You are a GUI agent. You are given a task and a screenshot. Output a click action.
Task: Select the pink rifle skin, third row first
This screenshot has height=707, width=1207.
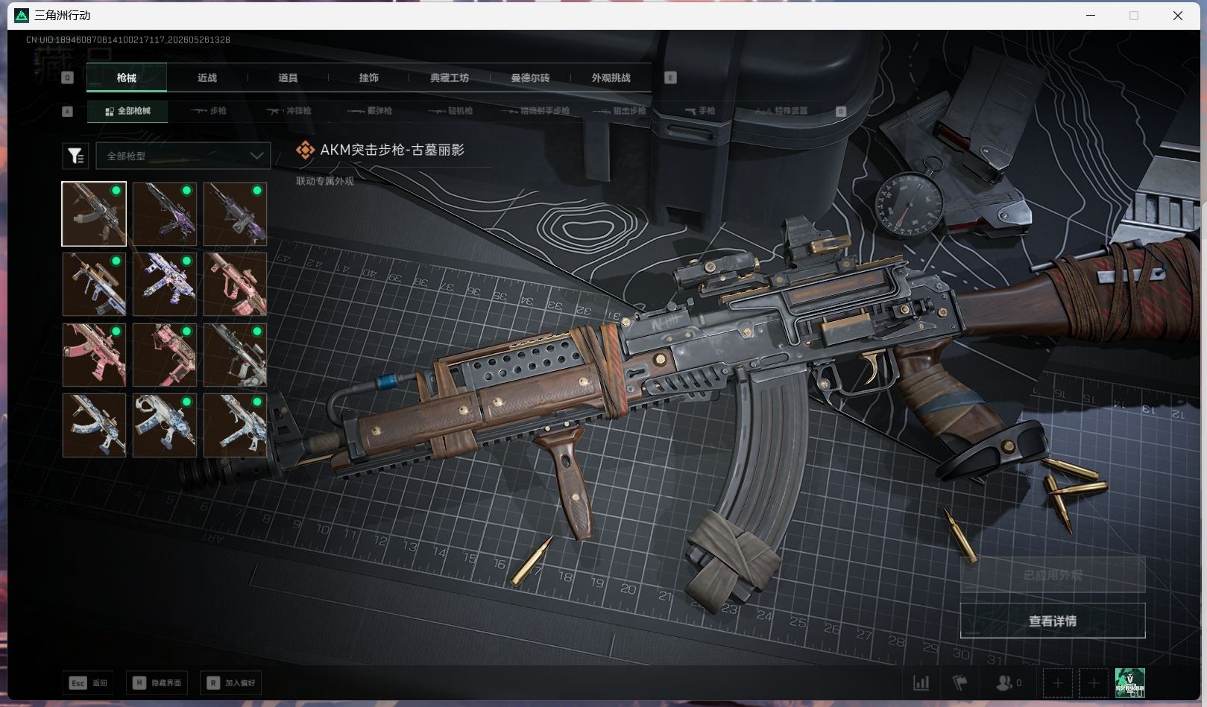94,355
